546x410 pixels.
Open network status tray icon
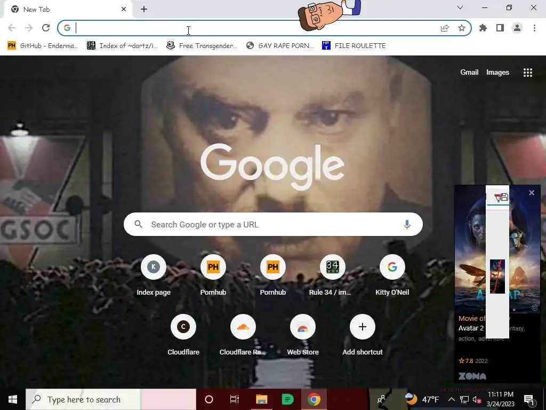pos(464,399)
